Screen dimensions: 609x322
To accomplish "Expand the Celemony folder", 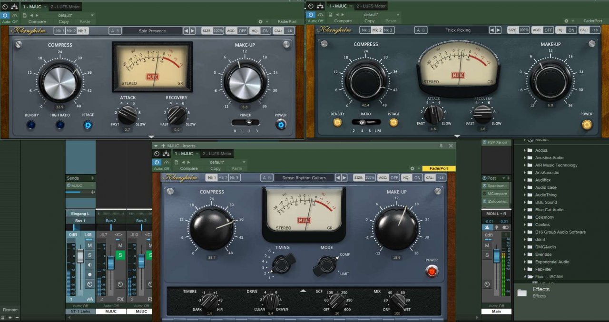I will (x=525, y=217).
